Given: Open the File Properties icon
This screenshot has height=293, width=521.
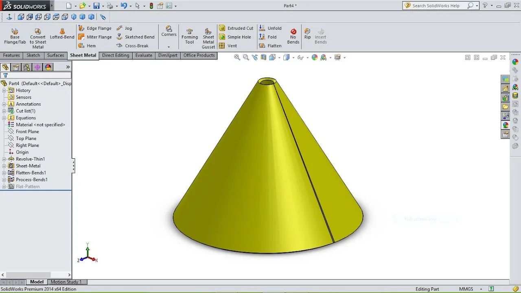Looking at the screenshot, I should point(160,6).
